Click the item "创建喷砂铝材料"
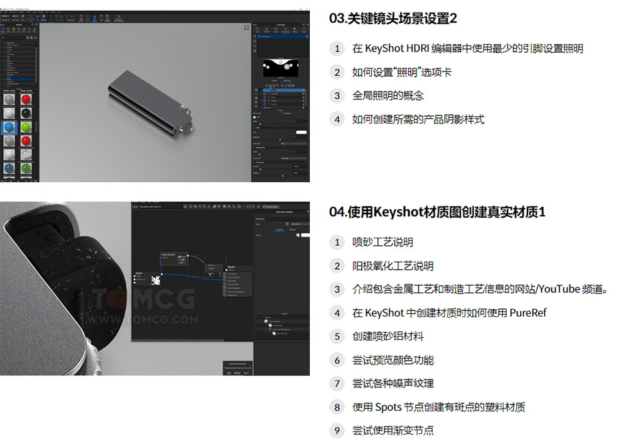Screen dimensions: 621x446 (388, 337)
